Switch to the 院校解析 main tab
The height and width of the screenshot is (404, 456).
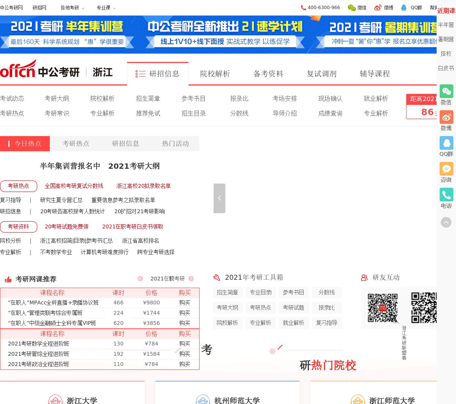[215, 74]
